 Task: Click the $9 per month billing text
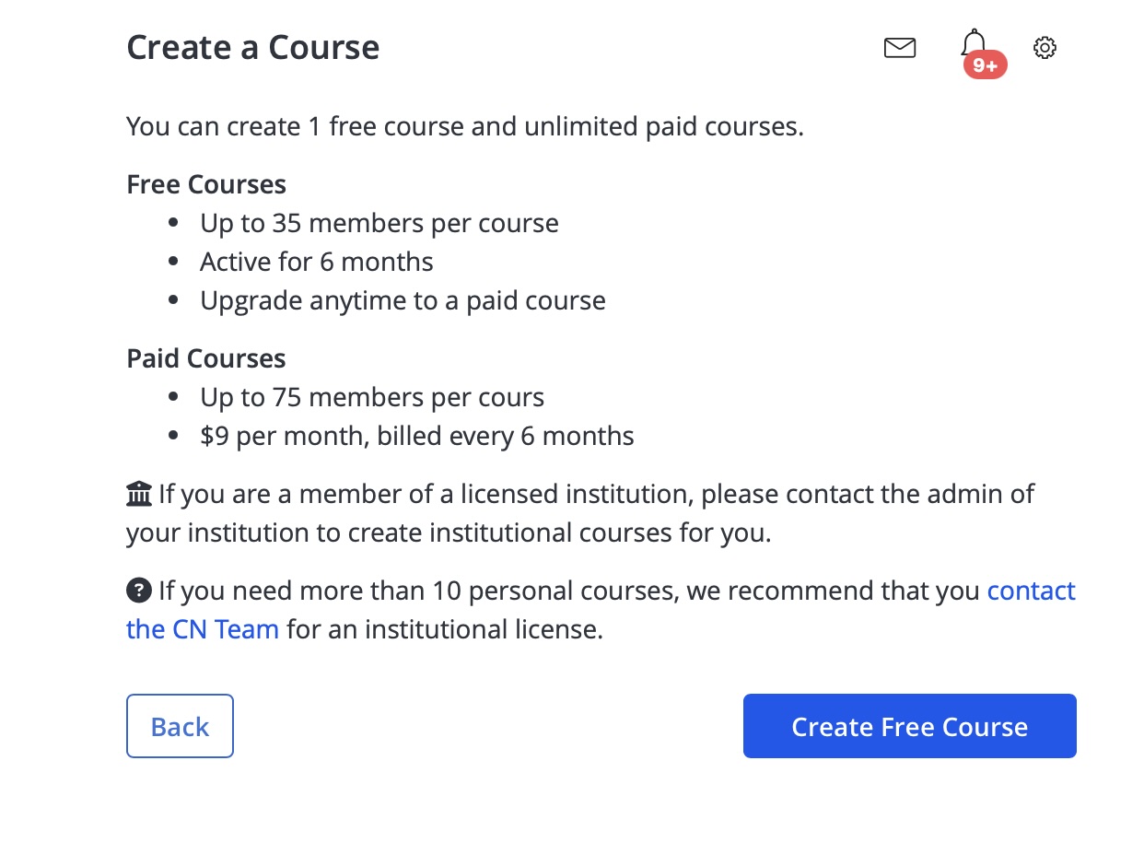coord(417,436)
